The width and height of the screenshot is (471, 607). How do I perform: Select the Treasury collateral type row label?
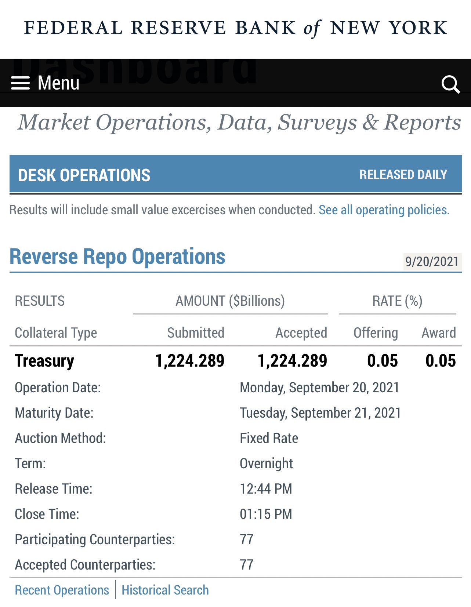click(44, 361)
